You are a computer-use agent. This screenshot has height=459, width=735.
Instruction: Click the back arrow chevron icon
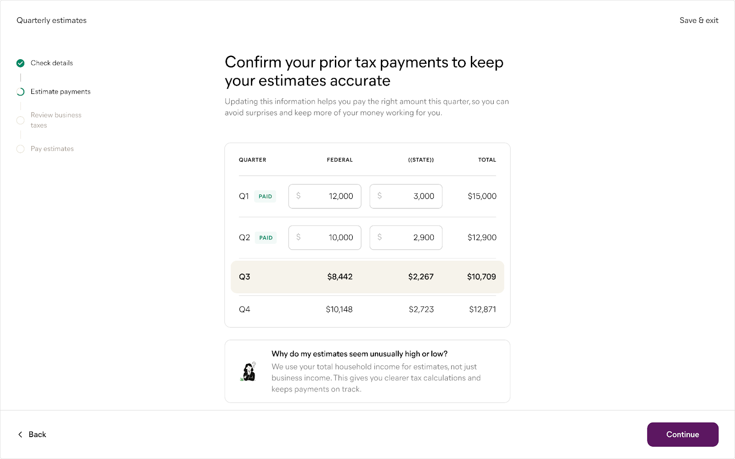pyautogui.click(x=20, y=435)
